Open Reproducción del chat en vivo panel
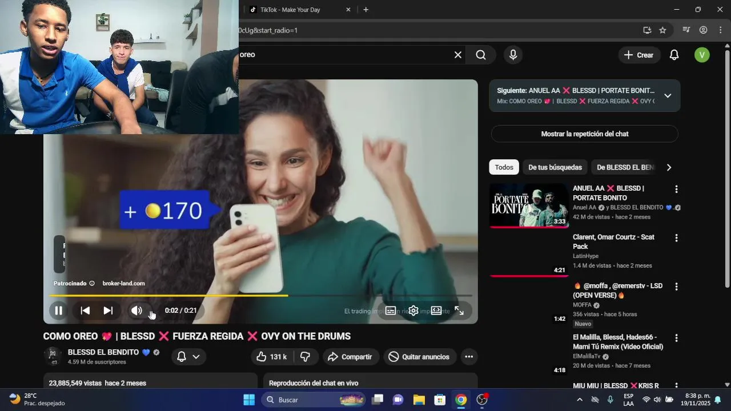 [x=370, y=381]
